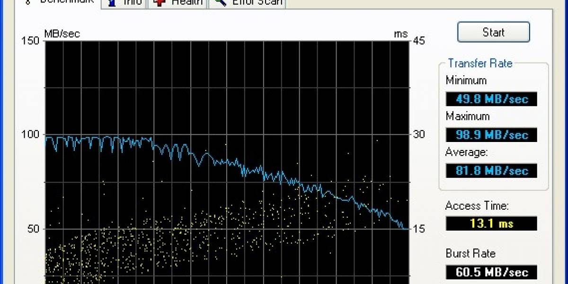Image resolution: width=568 pixels, height=284 pixels.
Task: Click the 45 mark on the right axis
Action: coord(419,41)
